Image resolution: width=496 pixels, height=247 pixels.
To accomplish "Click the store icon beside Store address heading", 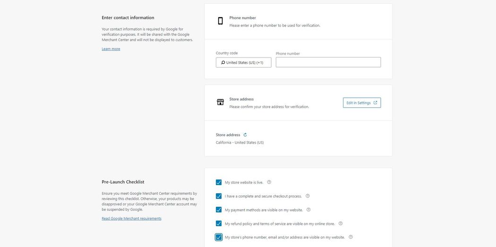I will 220,102.
